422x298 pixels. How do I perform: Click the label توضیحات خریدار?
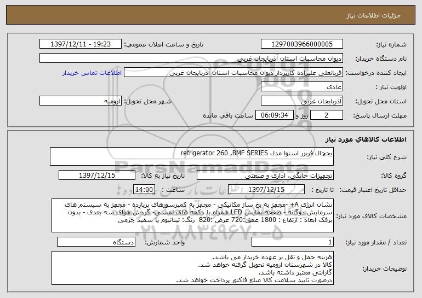coord(385,268)
